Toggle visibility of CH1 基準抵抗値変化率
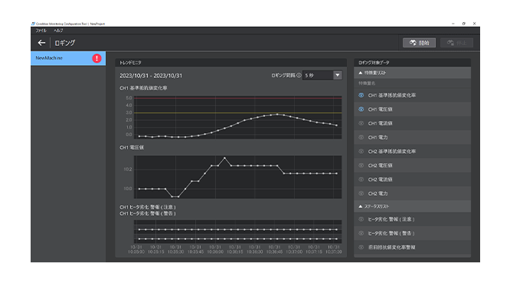 point(361,95)
